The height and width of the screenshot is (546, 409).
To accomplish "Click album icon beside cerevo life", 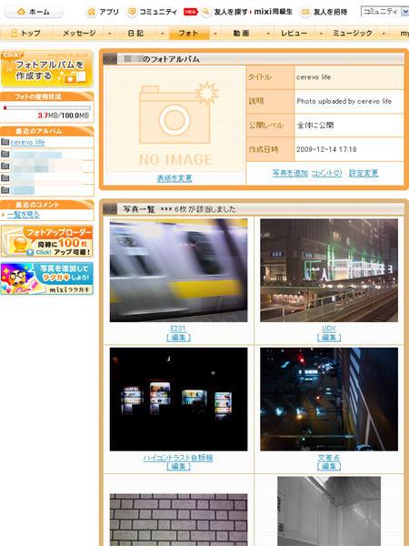I will pyautogui.click(x=5, y=142).
